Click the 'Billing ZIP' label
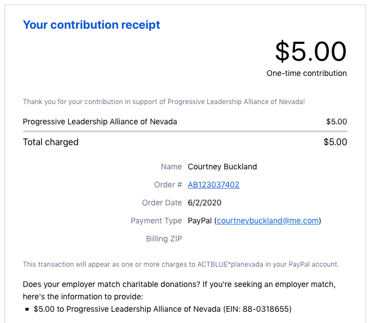 pos(164,239)
